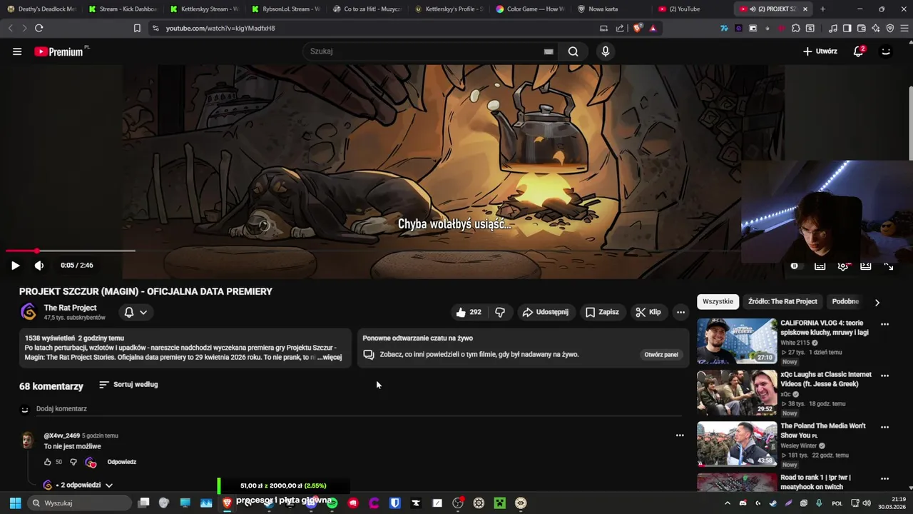Reload the page
Screen dimensions: 913x514
(x=39, y=28)
